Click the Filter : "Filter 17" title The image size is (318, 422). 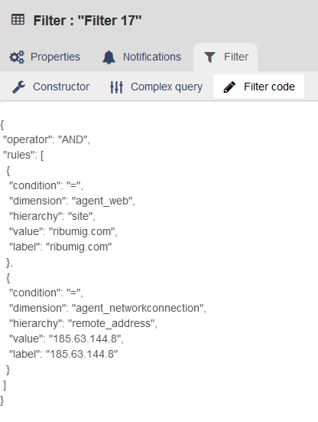87,21
